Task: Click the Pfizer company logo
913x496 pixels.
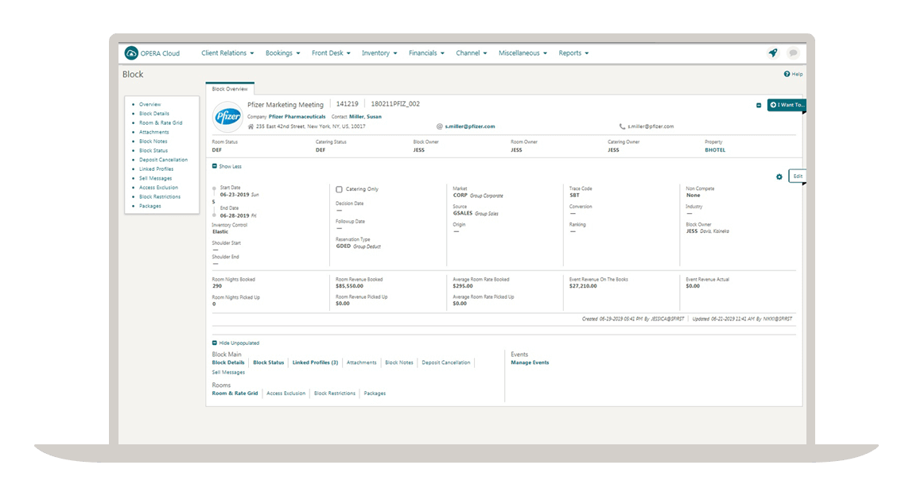Action: click(x=227, y=116)
